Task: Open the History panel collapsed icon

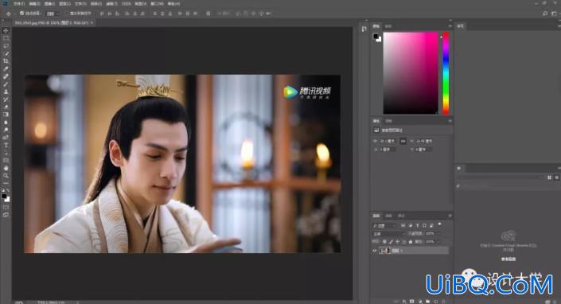Action: (364, 29)
